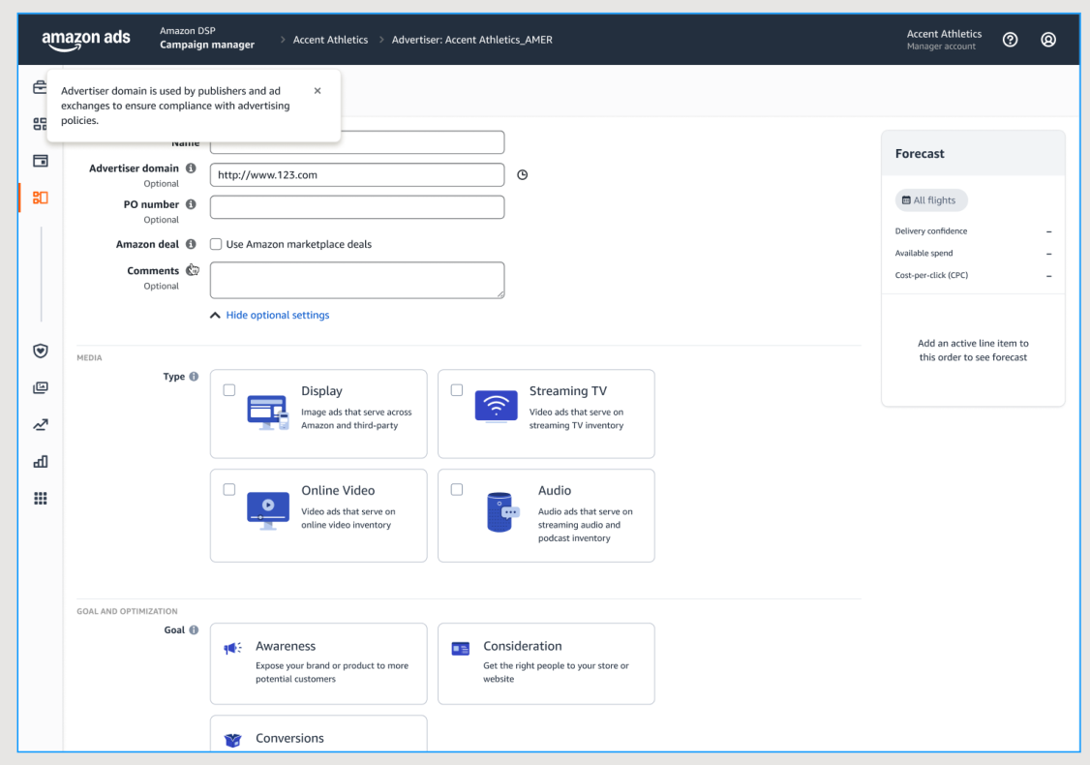The height and width of the screenshot is (765, 1090).
Task: Click Advertiser: Accent Athletics_AMER breadcrumb
Action: point(472,40)
